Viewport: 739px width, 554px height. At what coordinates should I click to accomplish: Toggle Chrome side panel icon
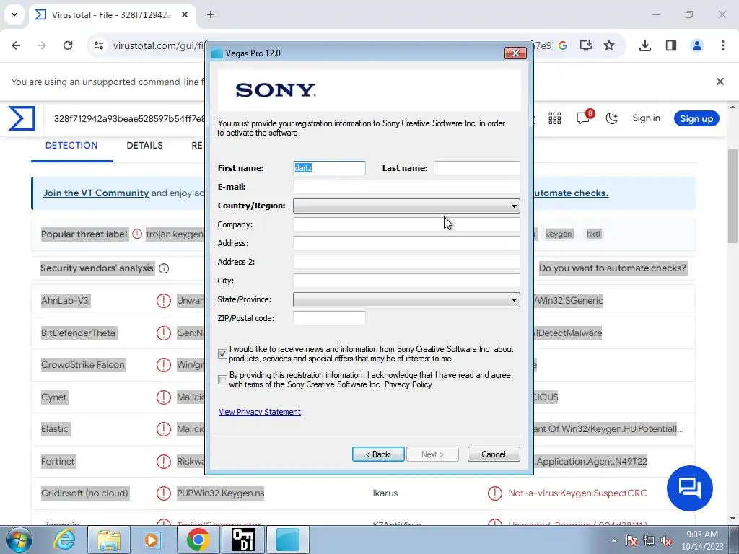click(x=671, y=45)
